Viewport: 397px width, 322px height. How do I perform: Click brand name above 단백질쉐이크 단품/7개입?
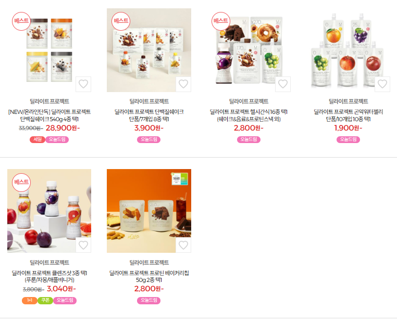tap(149, 101)
